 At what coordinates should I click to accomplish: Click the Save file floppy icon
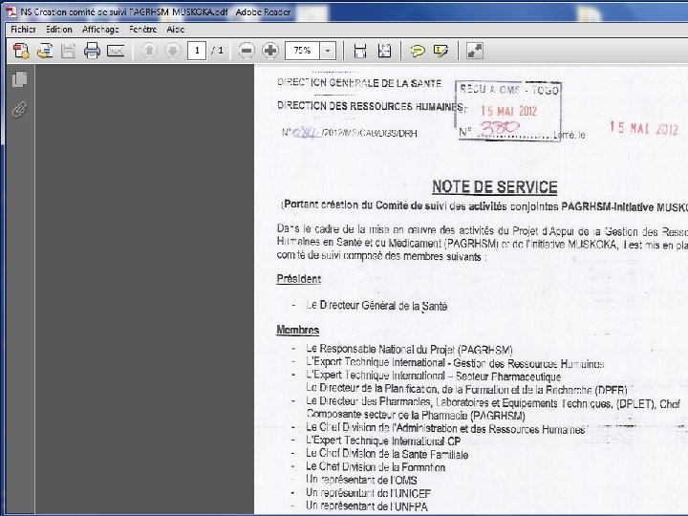(69, 51)
